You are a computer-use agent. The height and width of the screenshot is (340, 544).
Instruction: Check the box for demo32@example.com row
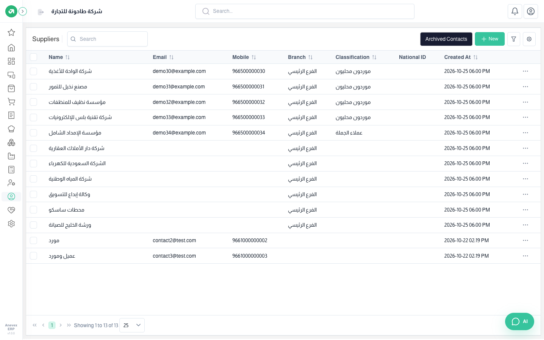(x=34, y=102)
